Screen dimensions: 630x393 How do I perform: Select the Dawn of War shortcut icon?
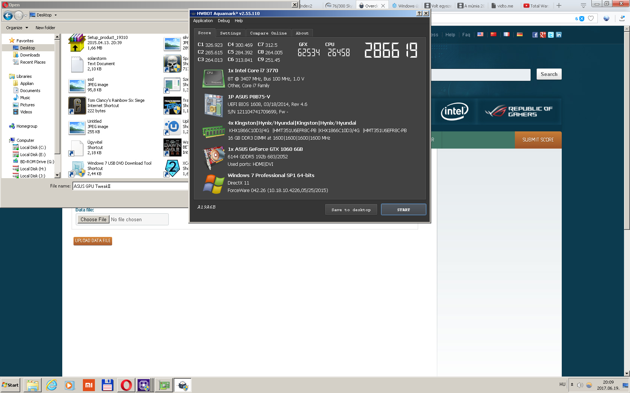click(x=172, y=147)
